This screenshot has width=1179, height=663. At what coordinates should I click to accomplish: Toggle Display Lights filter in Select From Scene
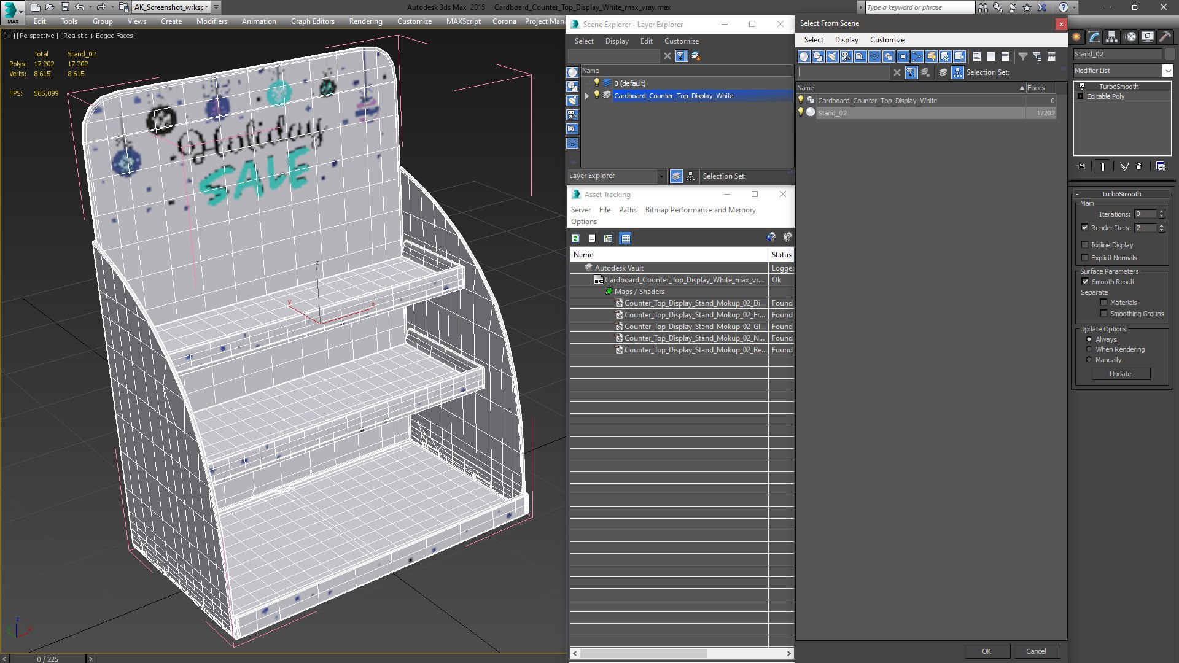coord(832,56)
